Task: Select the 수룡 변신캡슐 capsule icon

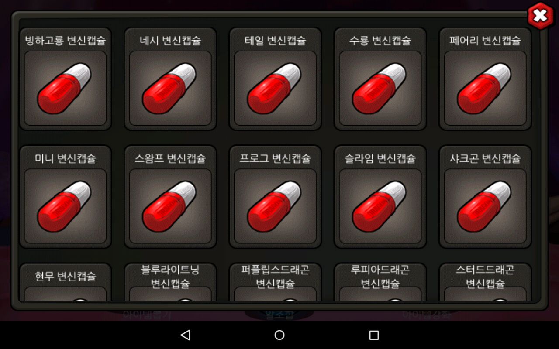Action: point(380,89)
